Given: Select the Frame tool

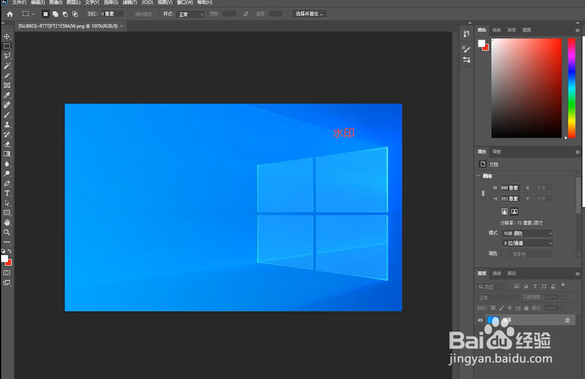Looking at the screenshot, I should click(x=7, y=85).
